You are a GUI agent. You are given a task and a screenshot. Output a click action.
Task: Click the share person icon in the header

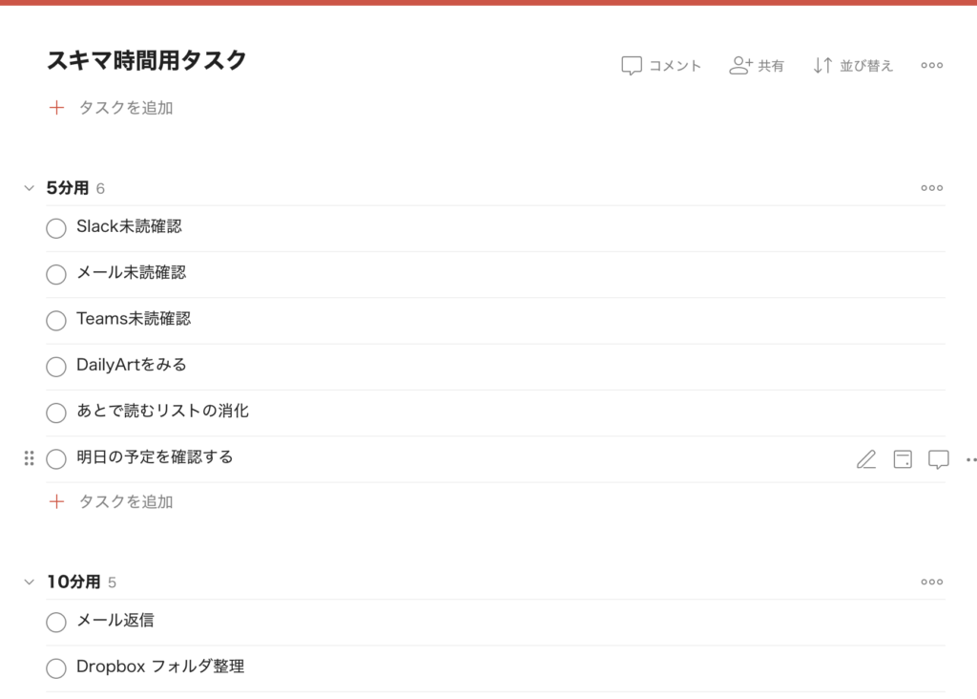[x=740, y=66]
